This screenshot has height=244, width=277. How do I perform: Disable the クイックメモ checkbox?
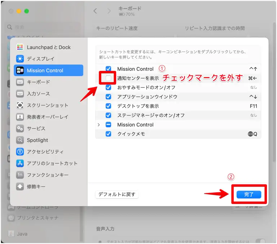[108, 134]
